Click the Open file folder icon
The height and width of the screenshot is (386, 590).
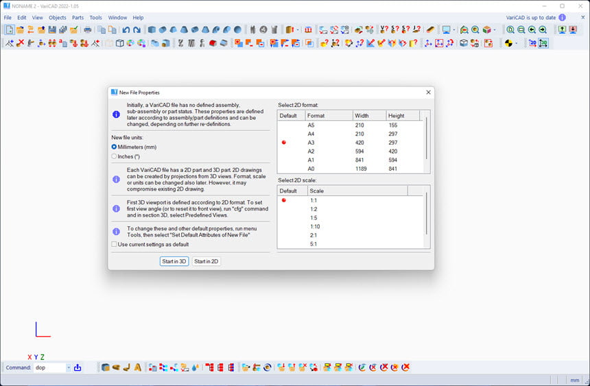click(20, 29)
